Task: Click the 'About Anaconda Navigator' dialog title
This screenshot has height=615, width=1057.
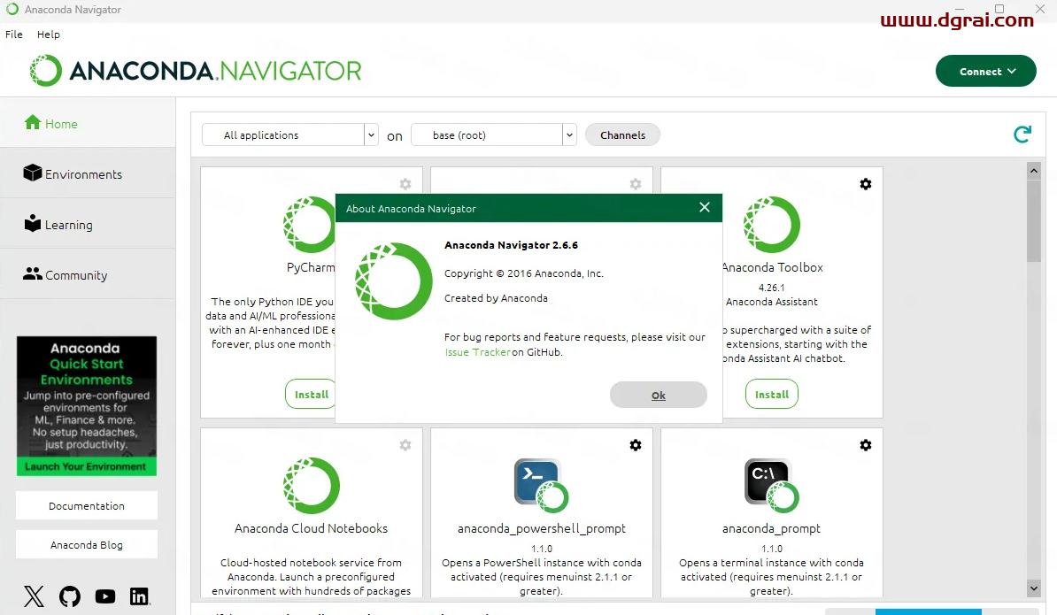Action: pyautogui.click(x=411, y=209)
